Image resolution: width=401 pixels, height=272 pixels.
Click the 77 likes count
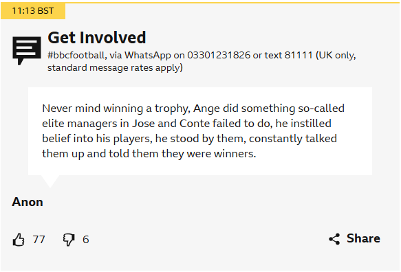click(39, 240)
